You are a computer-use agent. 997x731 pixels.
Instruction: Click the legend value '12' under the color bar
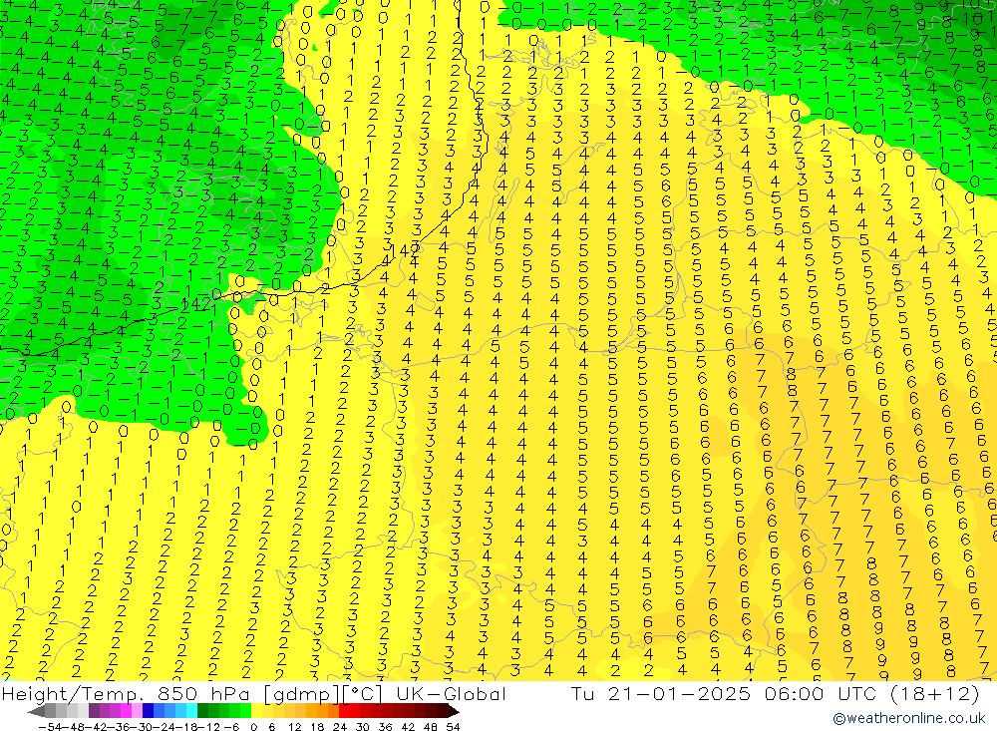pyautogui.click(x=295, y=727)
